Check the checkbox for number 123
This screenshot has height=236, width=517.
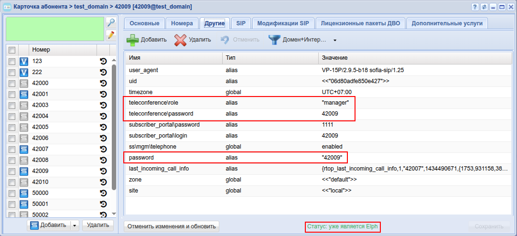tap(12, 61)
